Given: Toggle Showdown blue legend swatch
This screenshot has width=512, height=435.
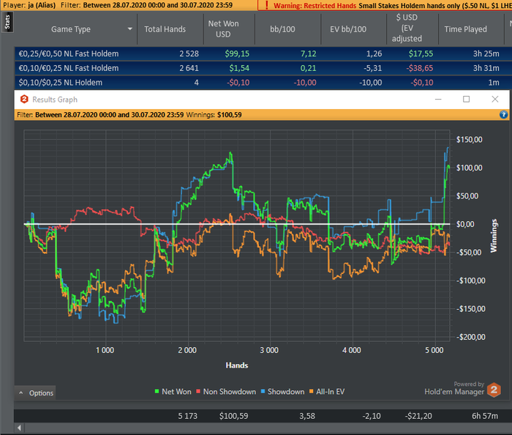Looking at the screenshot, I should (263, 392).
